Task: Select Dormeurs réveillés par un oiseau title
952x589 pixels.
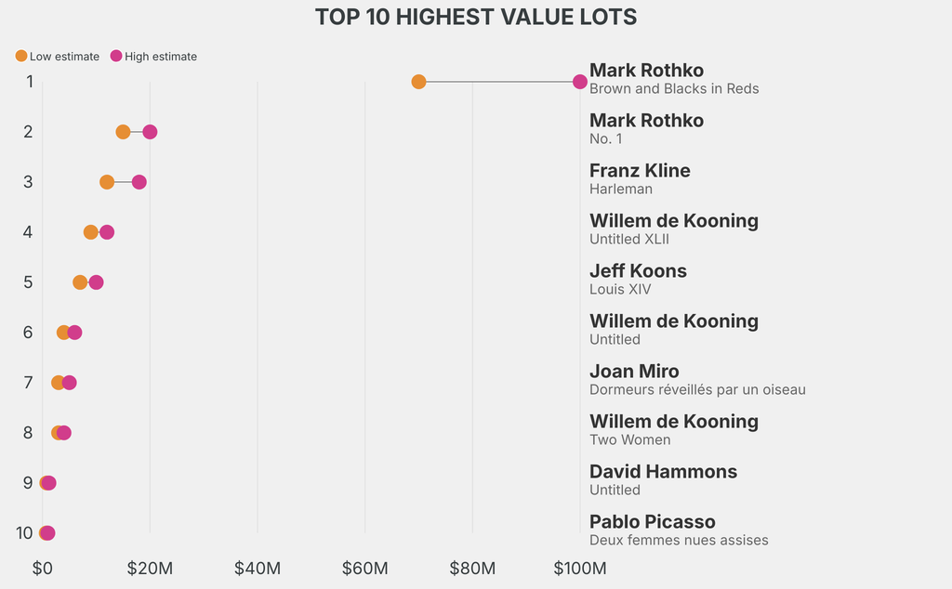Action: 697,390
